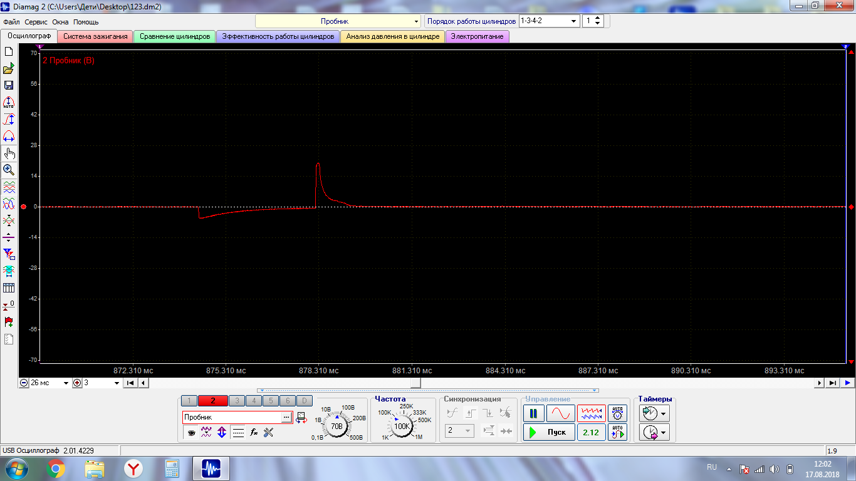Click the AUTO start playback icon
Screen dimensions: 856x481
pyautogui.click(x=618, y=432)
